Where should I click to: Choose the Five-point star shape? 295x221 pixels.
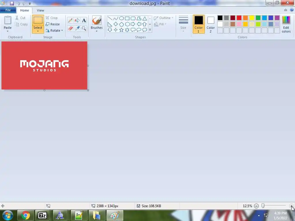(122, 30)
